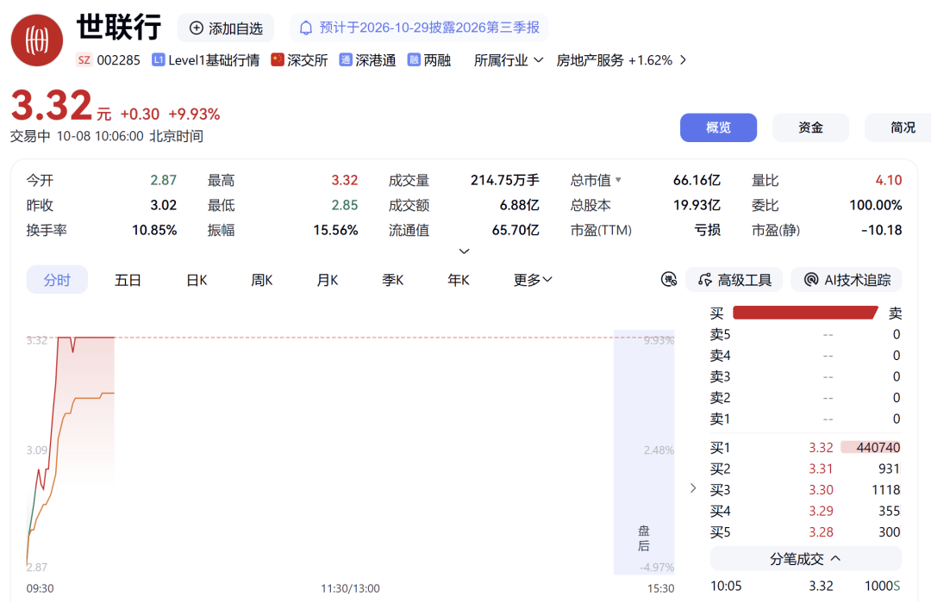The width and height of the screenshot is (931, 602).
Task: Click the 盘后 after-hours shaded chart area
Action: click(x=644, y=452)
